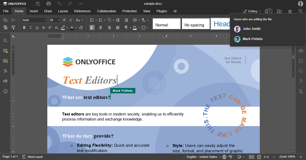This screenshot has height=160, width=306.
Task: Apply the yellow highlight color
Action: coord(63,28)
